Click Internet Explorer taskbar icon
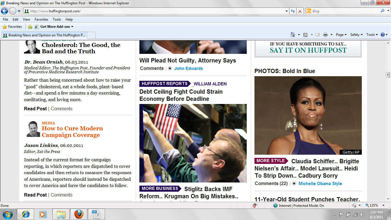The image size is (391, 220). tap(25, 214)
